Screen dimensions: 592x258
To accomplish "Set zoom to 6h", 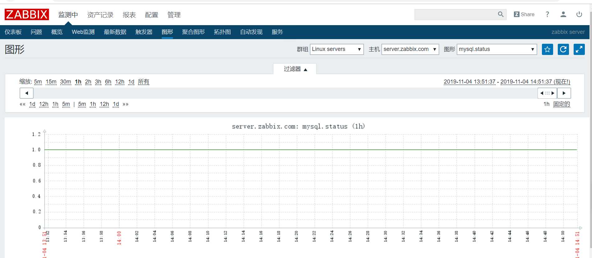I will click(x=108, y=82).
